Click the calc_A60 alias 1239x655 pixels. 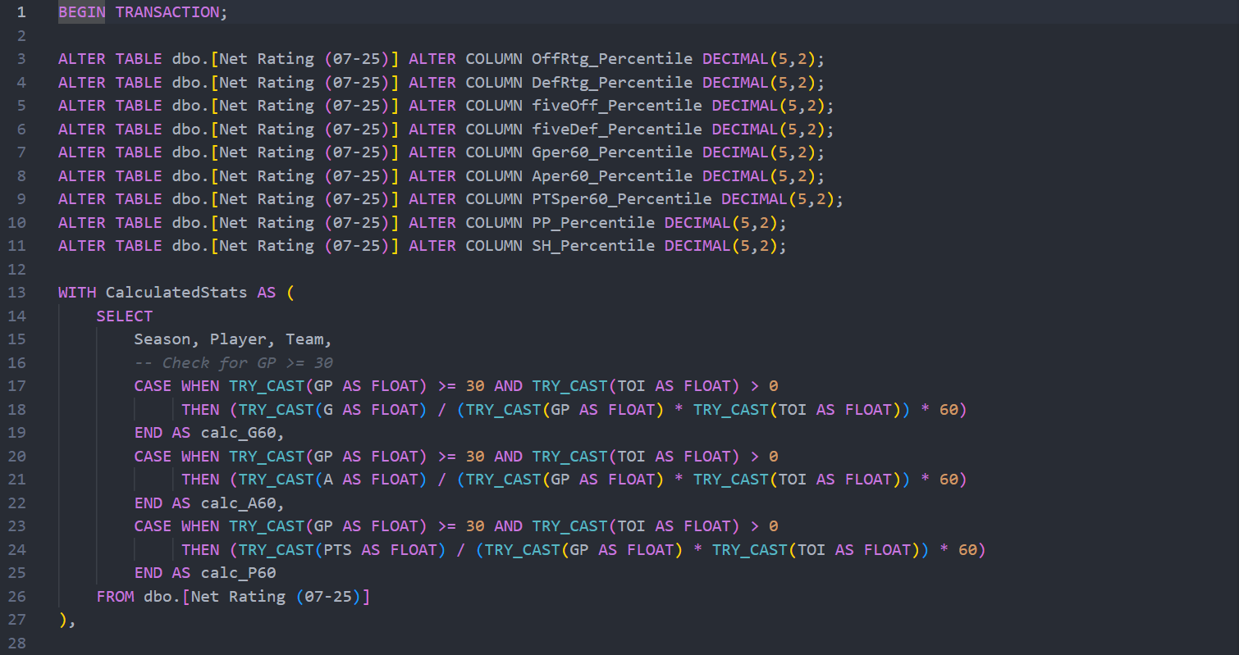tap(238, 503)
